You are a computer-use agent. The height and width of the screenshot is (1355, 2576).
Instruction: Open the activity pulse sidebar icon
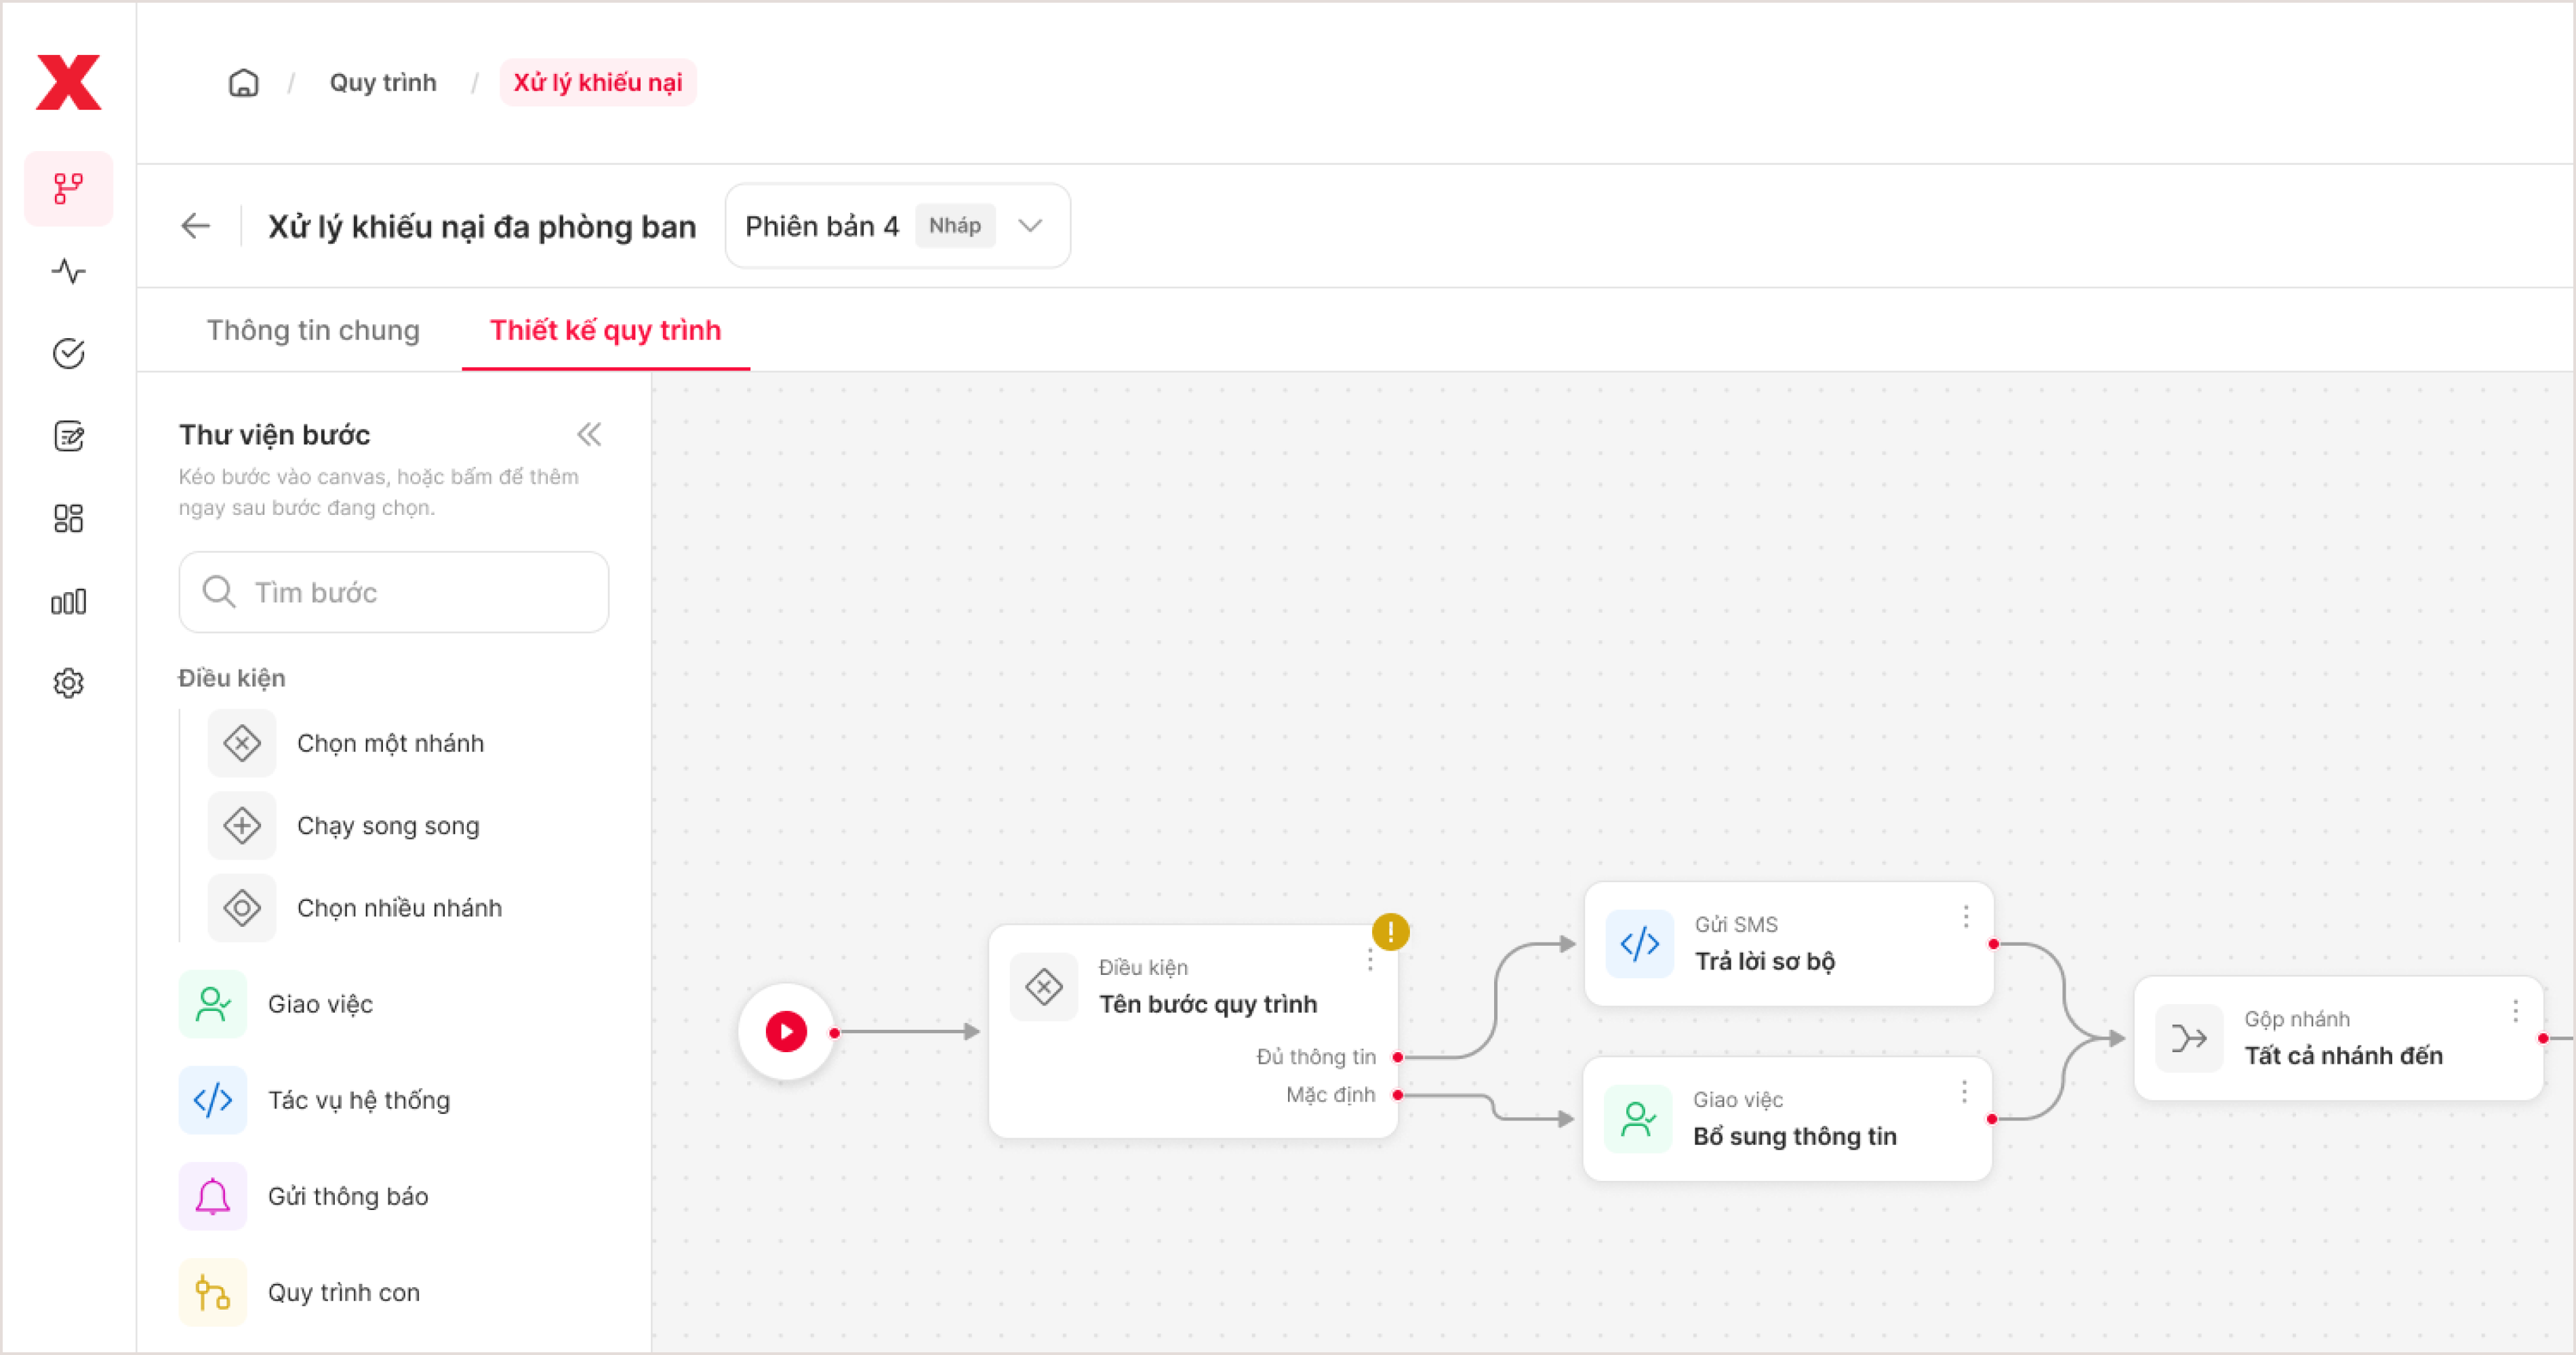(x=68, y=271)
